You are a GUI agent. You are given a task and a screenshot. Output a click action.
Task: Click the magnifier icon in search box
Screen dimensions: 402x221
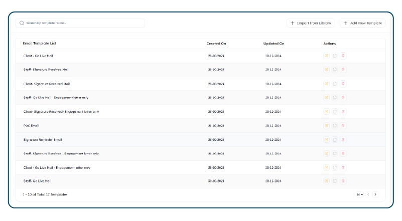[22, 23]
